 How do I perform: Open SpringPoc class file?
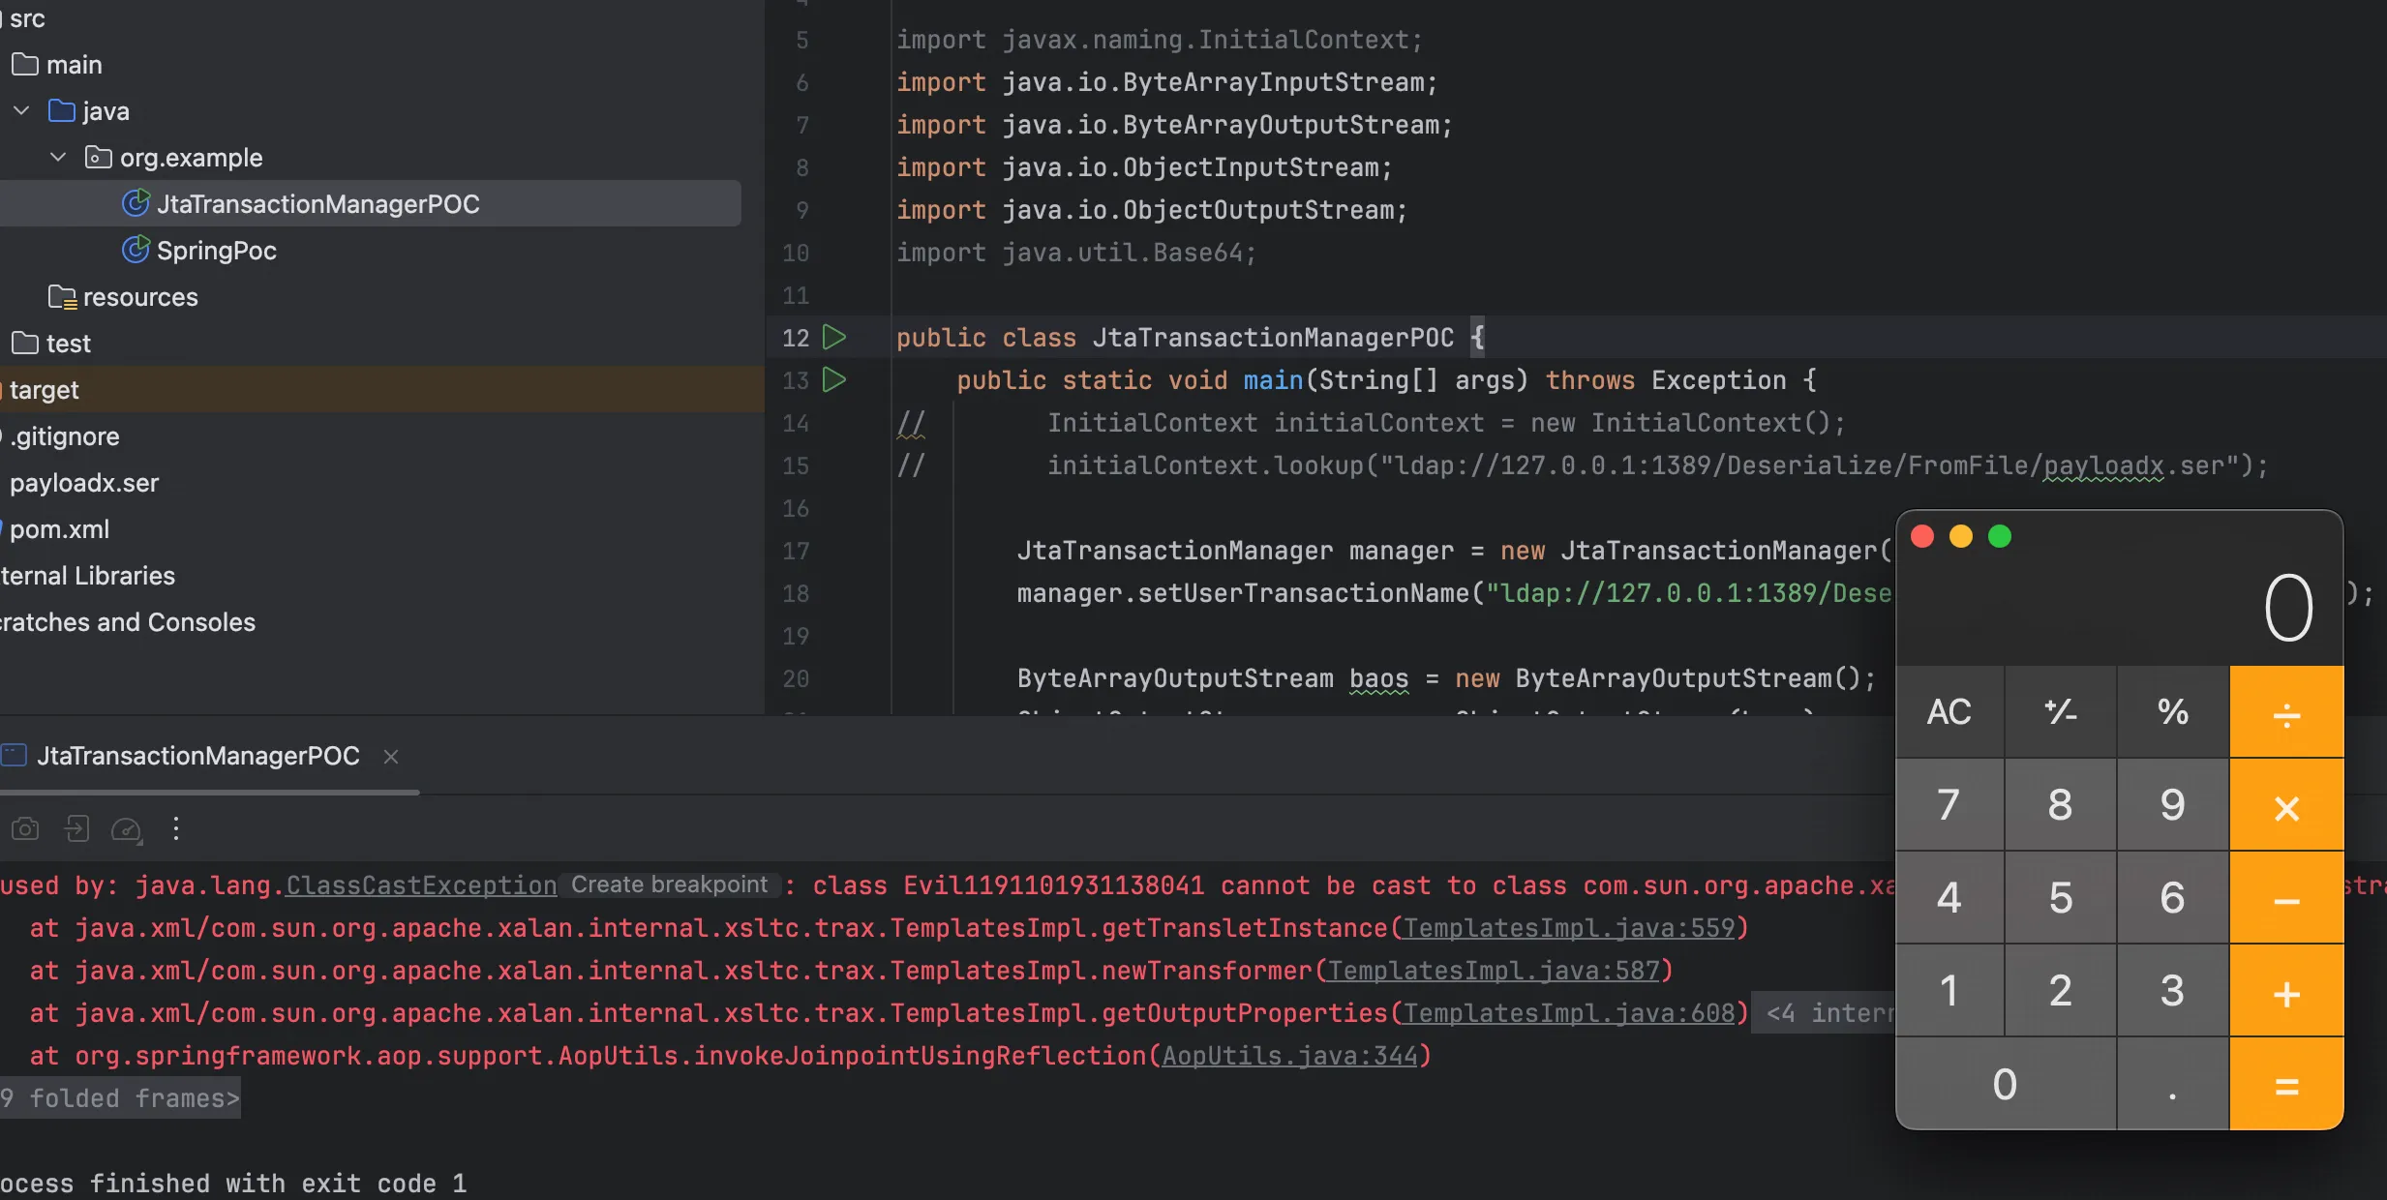(x=216, y=251)
